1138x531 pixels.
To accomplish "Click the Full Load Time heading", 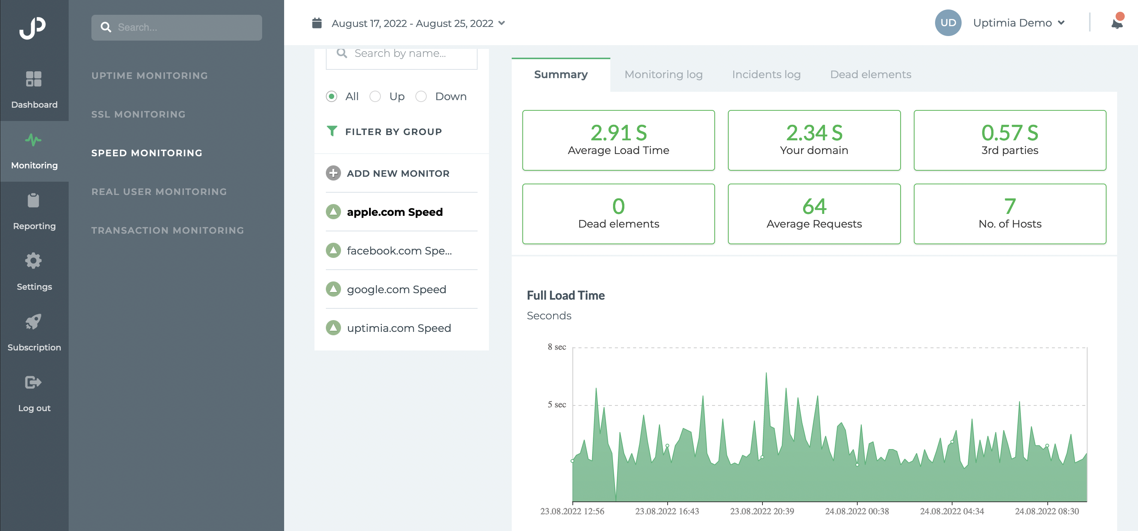I will click(566, 295).
